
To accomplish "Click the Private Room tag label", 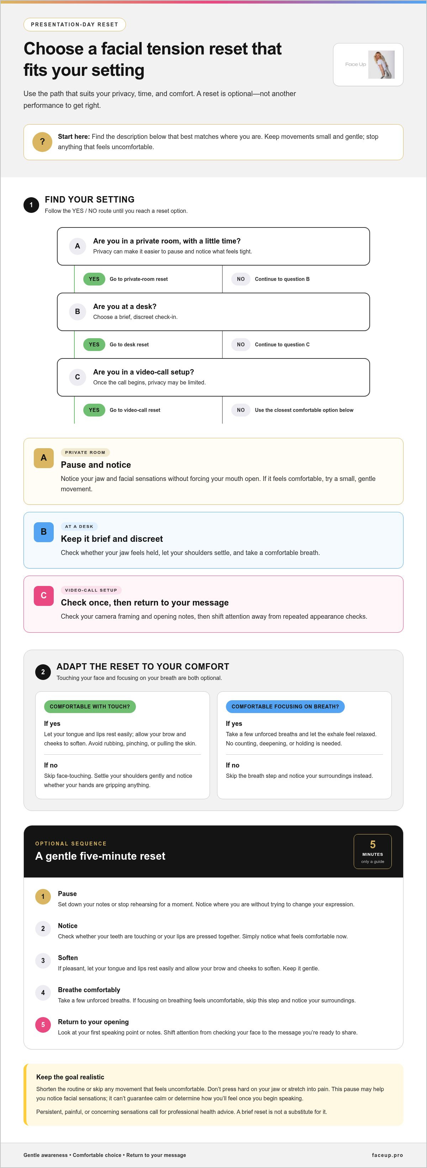I will pos(85,452).
